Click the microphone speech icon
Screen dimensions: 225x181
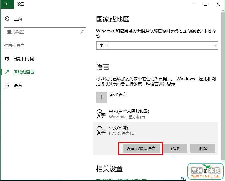7,85
